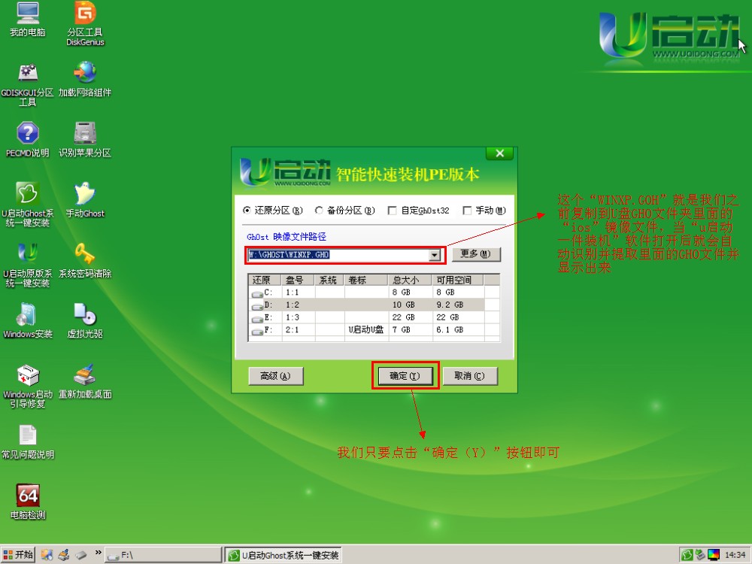
Task: Open 常见问题说明 document icon
Action: pos(27,442)
